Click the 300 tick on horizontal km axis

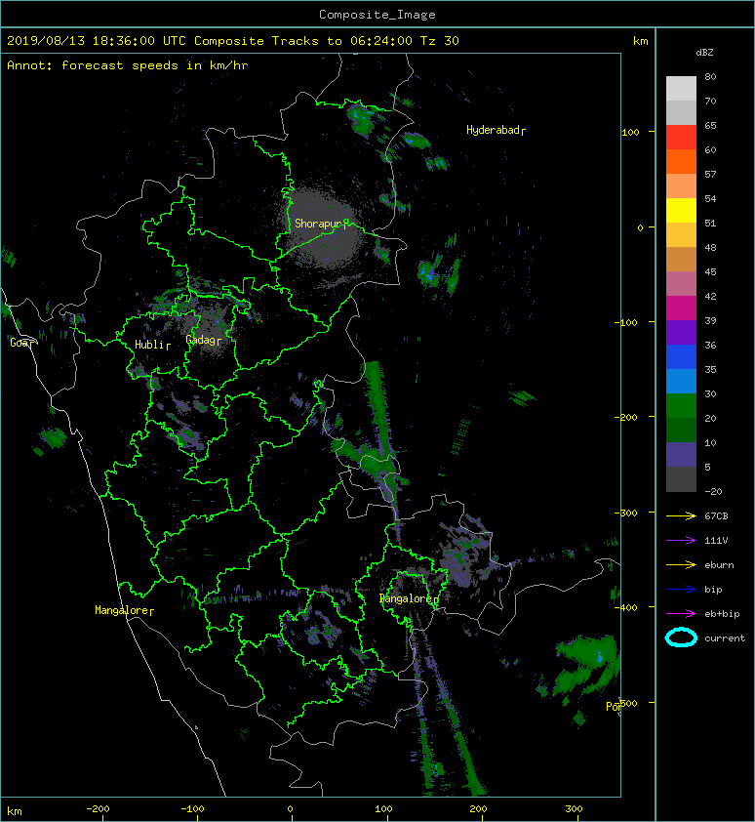coord(574,809)
